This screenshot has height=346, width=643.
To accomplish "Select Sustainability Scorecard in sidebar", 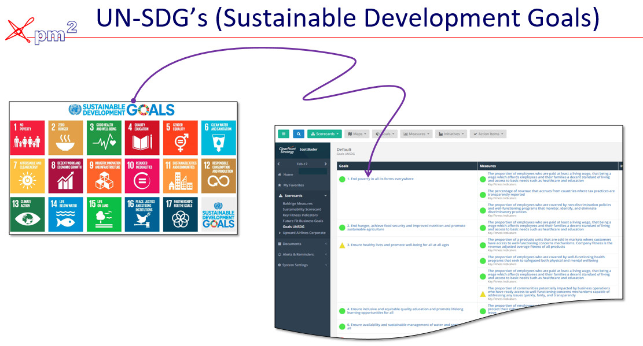I will 302,209.
